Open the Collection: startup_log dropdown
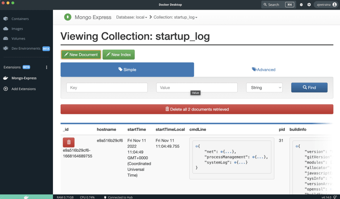Image resolution: width=340 pixels, height=199 pixels. pos(175,17)
